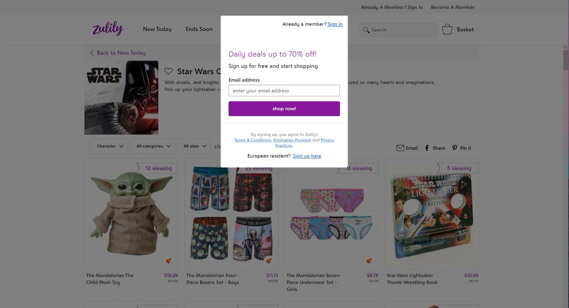Open the shopping basket icon
569x308 pixels.
[447, 29]
